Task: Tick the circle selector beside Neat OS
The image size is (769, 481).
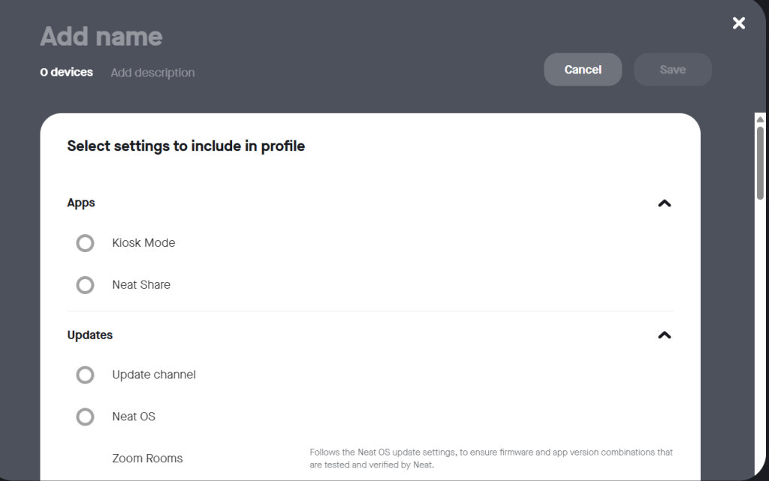Action: [86, 417]
